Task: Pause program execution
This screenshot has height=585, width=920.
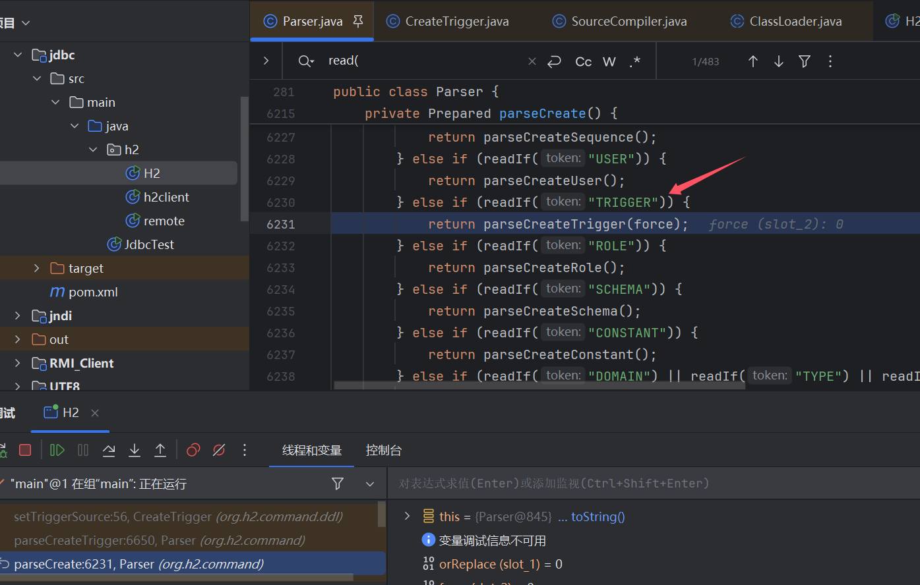Action: tap(83, 450)
